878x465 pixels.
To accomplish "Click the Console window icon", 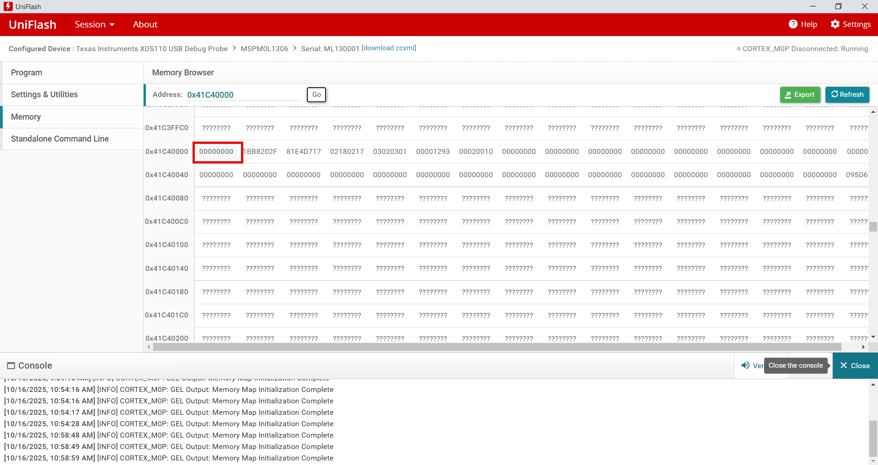I will coord(11,365).
